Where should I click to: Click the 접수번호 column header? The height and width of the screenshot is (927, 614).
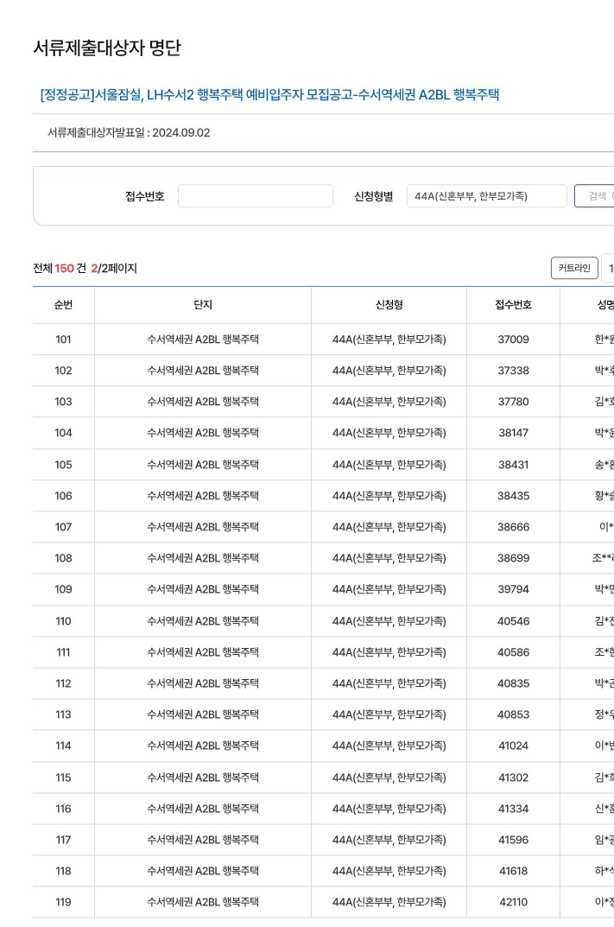point(513,304)
